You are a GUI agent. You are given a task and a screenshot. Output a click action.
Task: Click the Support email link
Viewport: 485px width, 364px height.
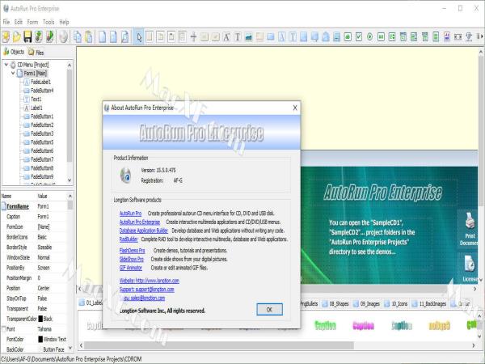(x=146, y=290)
